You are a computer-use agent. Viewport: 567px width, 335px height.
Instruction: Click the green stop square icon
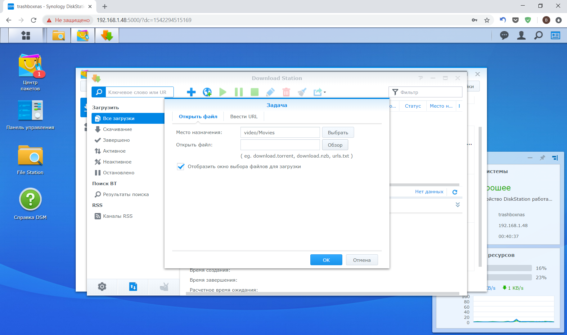click(x=254, y=92)
